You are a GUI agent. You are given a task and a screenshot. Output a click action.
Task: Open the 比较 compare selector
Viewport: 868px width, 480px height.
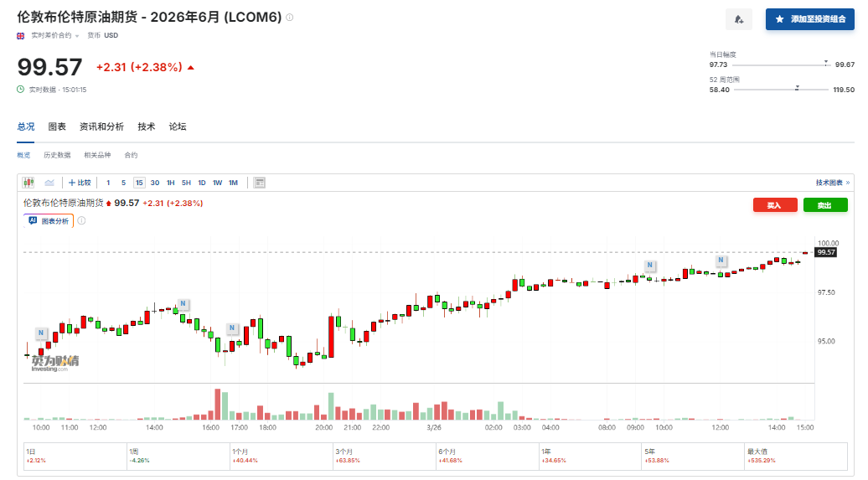pyautogui.click(x=80, y=183)
